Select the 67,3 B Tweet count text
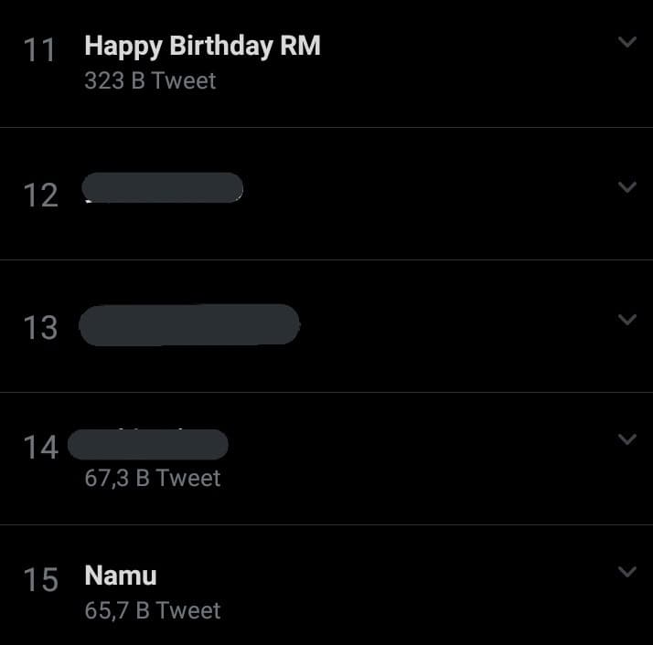653x645 pixels. pyautogui.click(x=153, y=478)
